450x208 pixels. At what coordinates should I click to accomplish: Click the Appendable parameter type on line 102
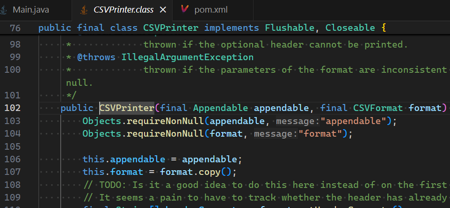tap(221, 108)
